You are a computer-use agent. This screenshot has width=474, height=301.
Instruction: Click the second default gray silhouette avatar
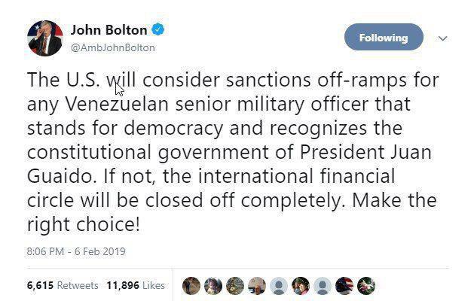tap(323, 286)
